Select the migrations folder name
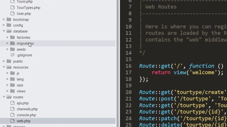Image resolution: width=227 pixels, height=127 pixels. [x=25, y=43]
